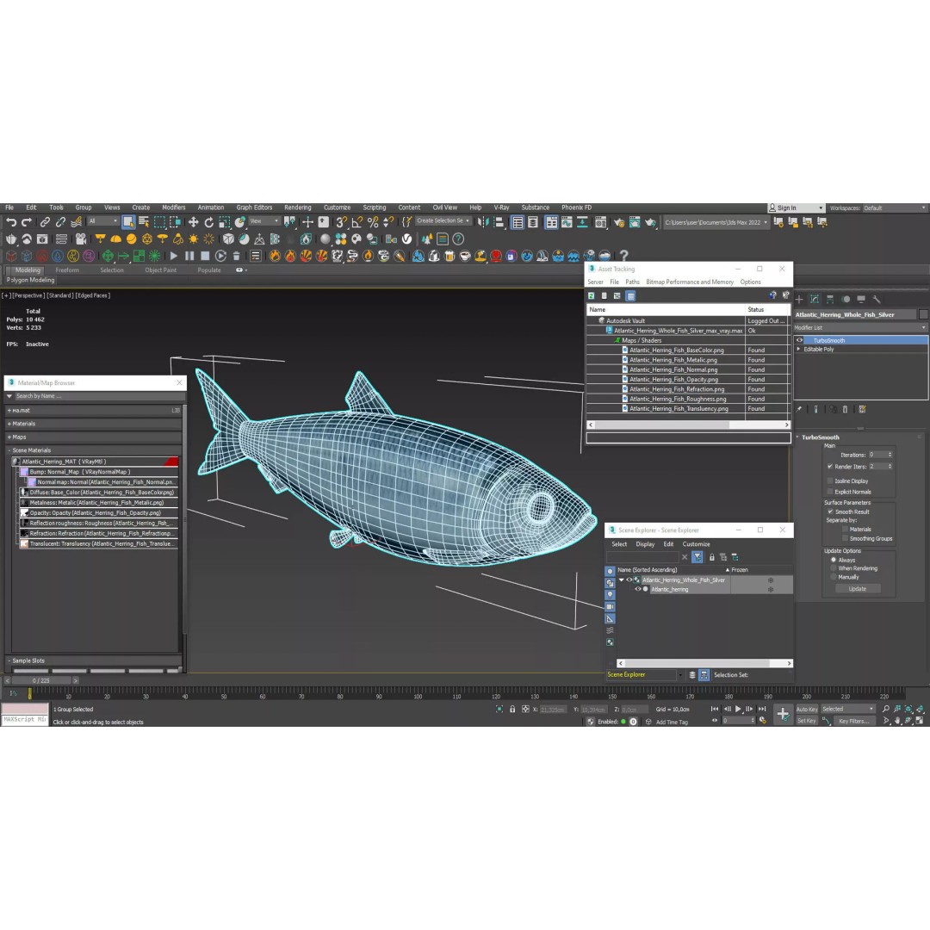This screenshot has width=930, height=930.
Task: Click the time slider 0 / 225 handle
Action: click(x=41, y=681)
